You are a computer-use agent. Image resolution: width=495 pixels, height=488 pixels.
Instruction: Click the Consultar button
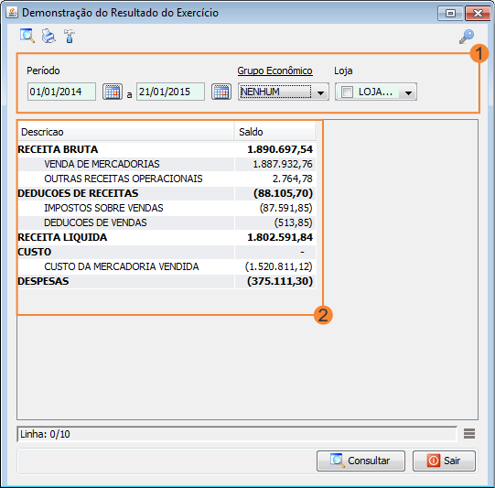pos(360,461)
